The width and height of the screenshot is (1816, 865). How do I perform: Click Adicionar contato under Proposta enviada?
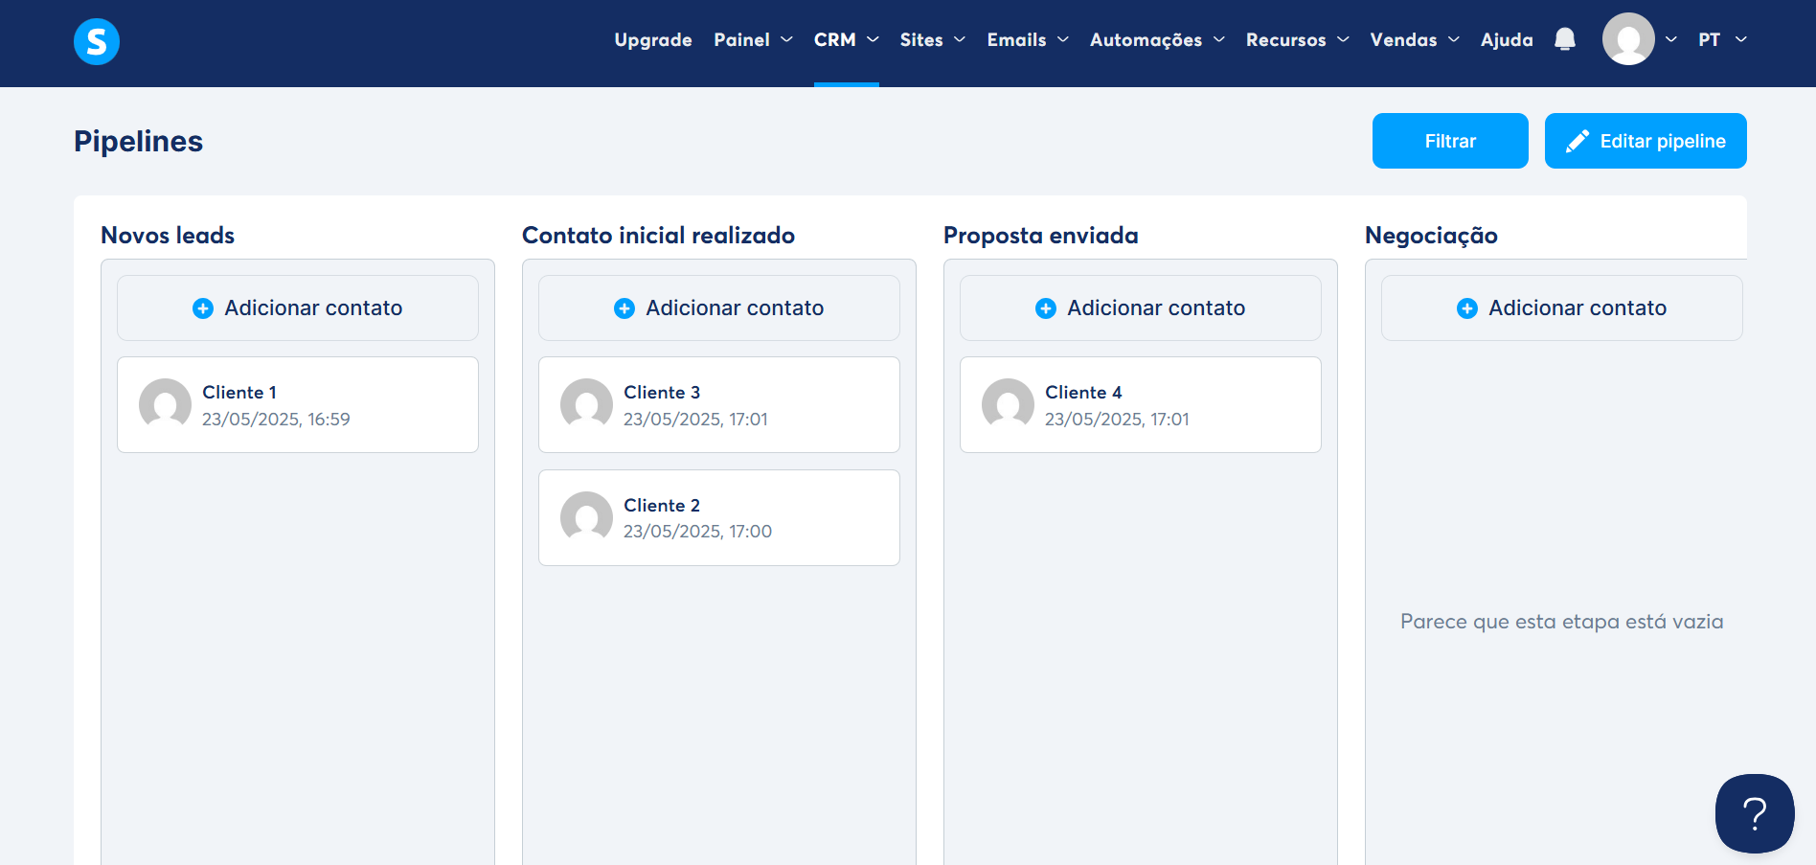coord(1140,307)
